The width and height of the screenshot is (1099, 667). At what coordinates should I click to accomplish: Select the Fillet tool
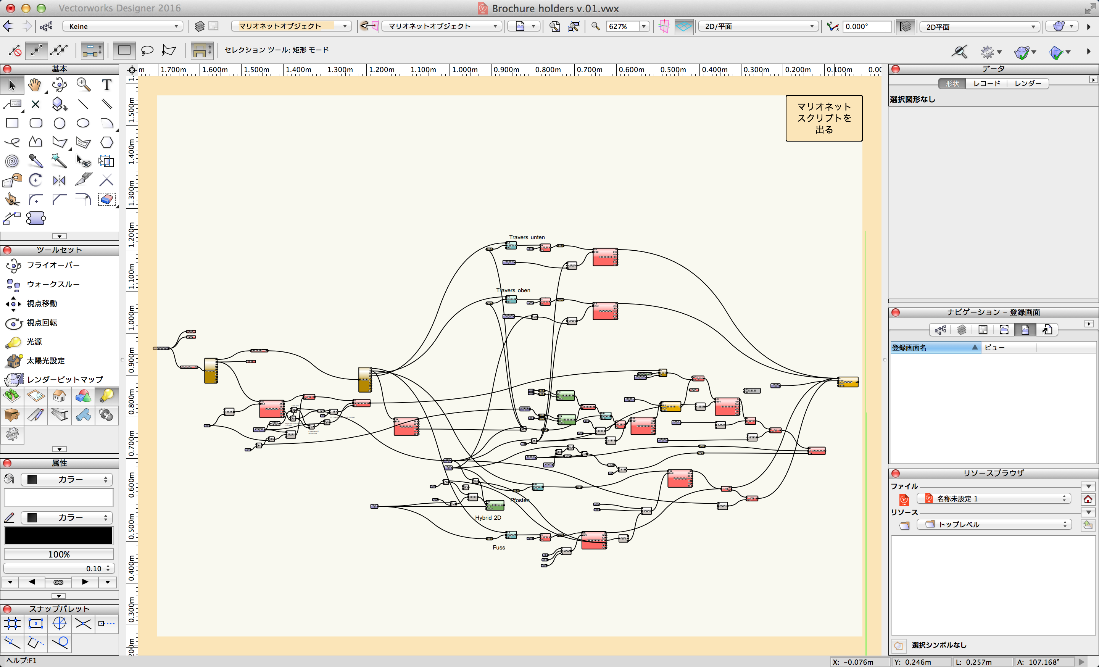point(36,199)
